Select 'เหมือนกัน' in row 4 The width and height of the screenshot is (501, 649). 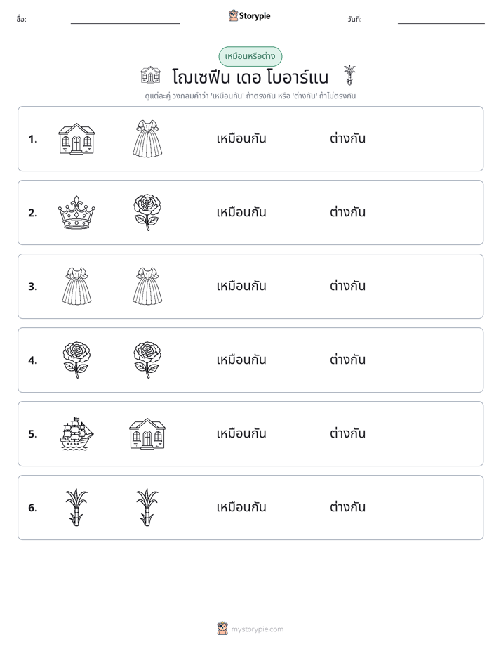coord(241,360)
